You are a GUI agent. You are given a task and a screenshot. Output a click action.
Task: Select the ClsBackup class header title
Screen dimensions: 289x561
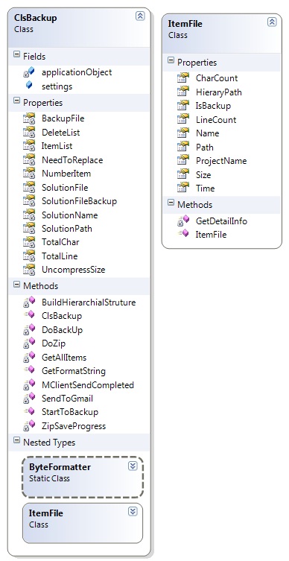click(36, 18)
